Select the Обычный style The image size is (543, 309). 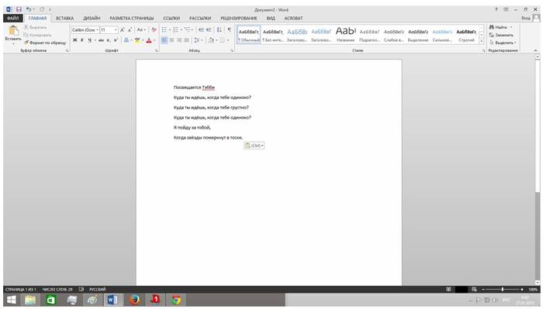tap(249, 35)
